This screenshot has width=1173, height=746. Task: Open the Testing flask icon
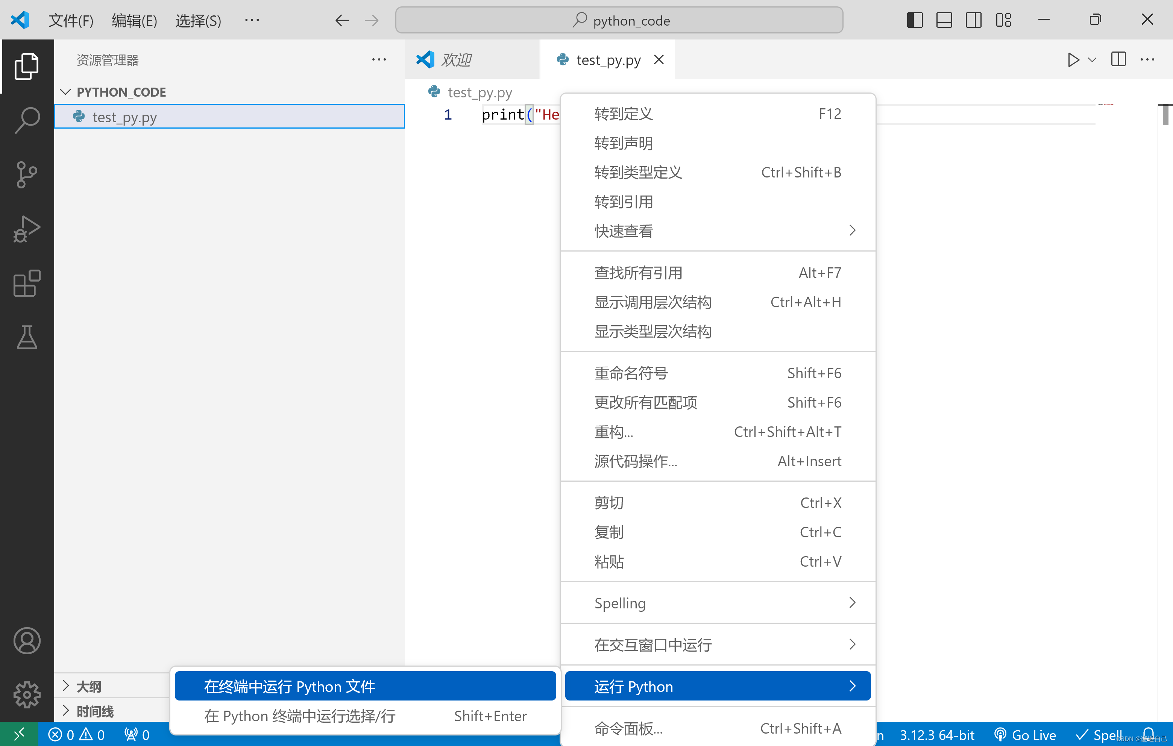[x=27, y=337]
